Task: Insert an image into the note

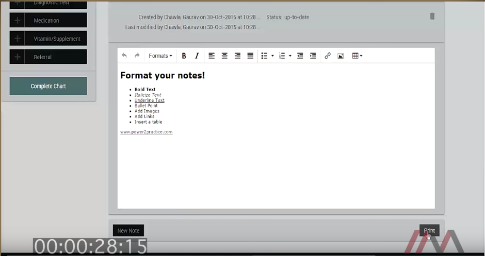Action: 341,56
